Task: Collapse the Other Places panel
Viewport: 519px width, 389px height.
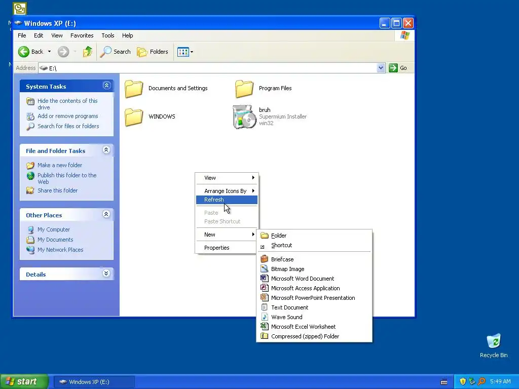Action: pyautogui.click(x=106, y=214)
